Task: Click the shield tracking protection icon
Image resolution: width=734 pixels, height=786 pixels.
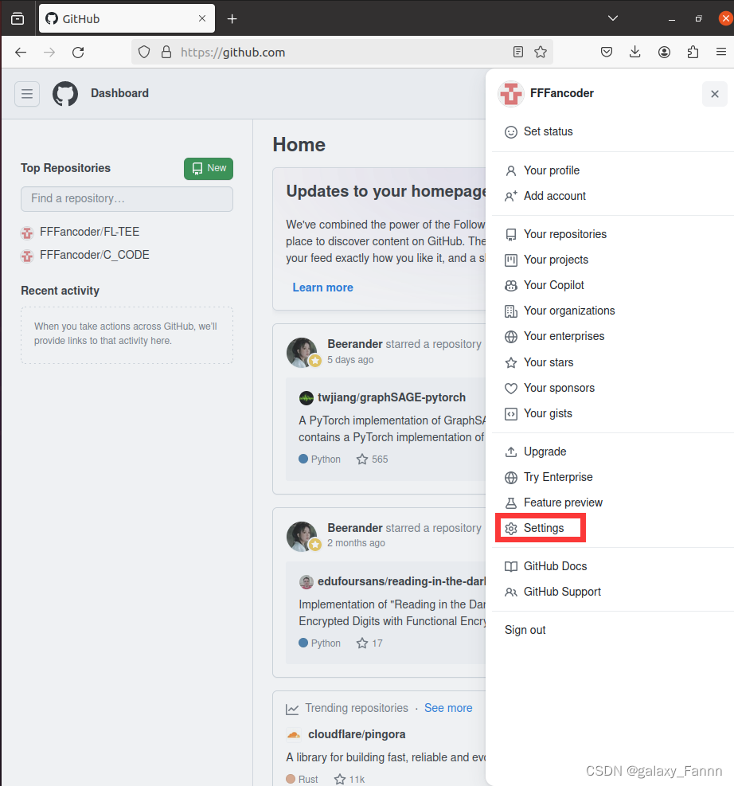Action: point(143,52)
